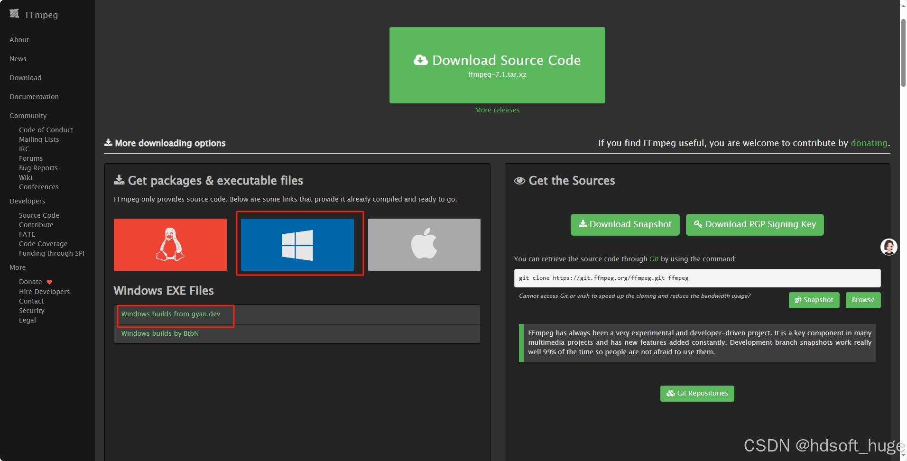Image resolution: width=907 pixels, height=461 pixels.
Task: Click Download PGP Signing Key button
Action: (x=755, y=225)
